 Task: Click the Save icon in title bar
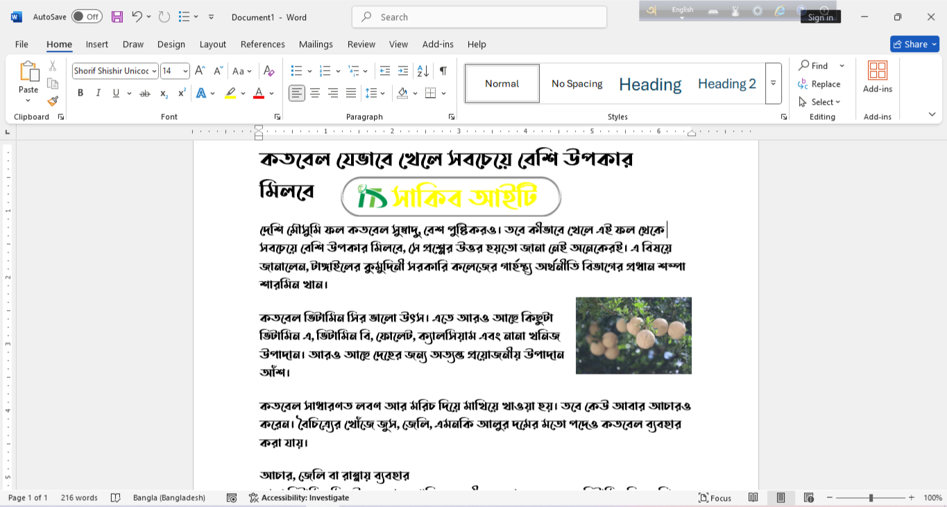(117, 17)
